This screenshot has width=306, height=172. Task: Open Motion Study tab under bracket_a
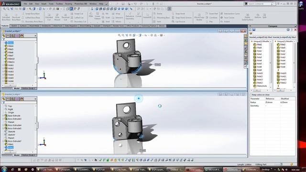point(29,88)
